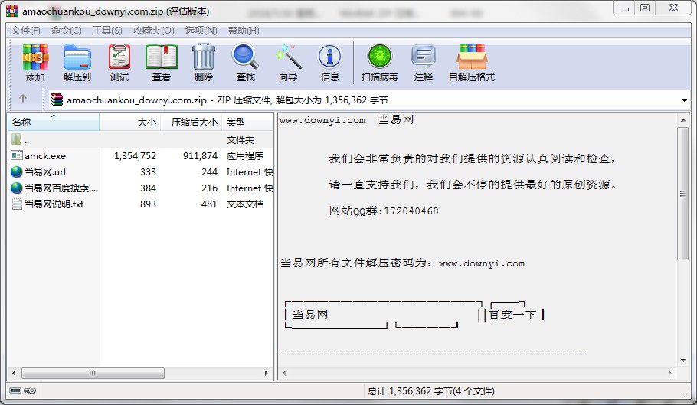This screenshot has height=405, width=697.
Task: Open the File (文件) menu
Action: tap(25, 30)
